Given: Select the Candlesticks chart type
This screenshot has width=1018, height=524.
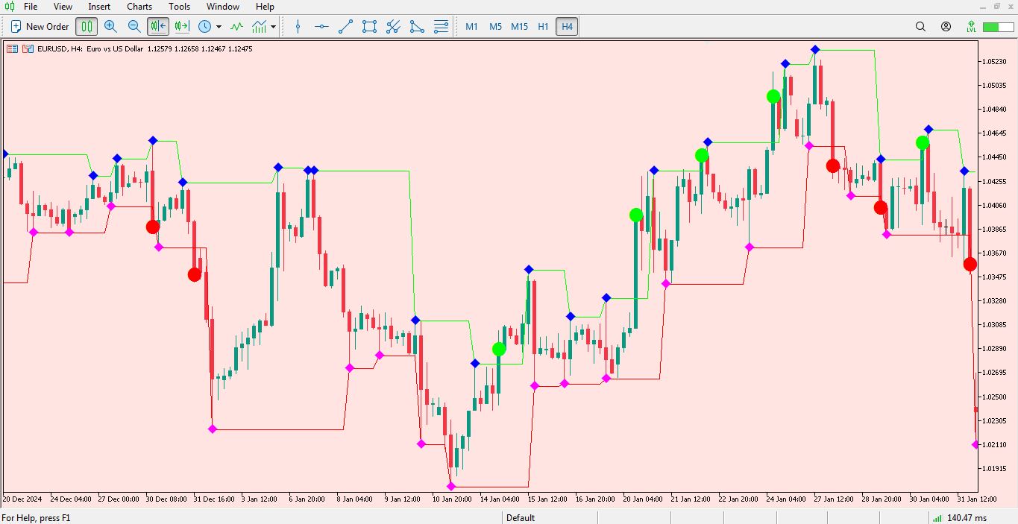Looking at the screenshot, I should [x=87, y=26].
